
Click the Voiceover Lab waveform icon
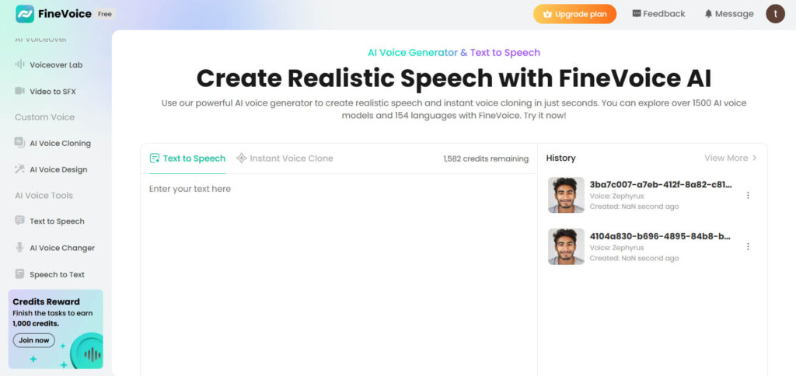[x=19, y=64]
